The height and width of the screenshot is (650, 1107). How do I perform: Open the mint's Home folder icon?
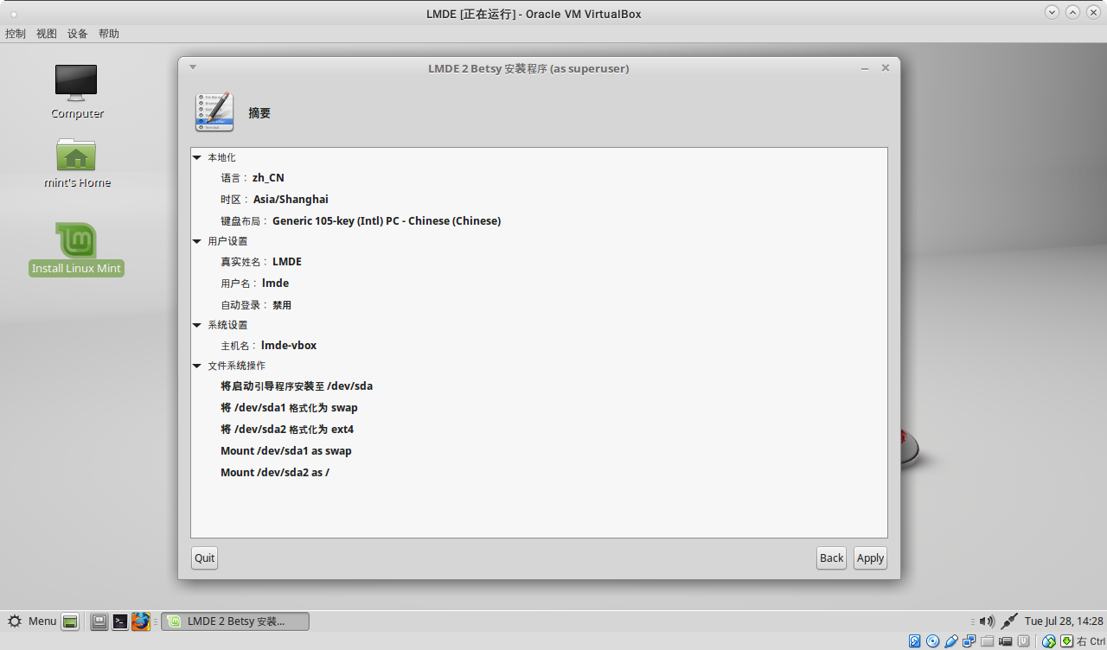(x=76, y=162)
